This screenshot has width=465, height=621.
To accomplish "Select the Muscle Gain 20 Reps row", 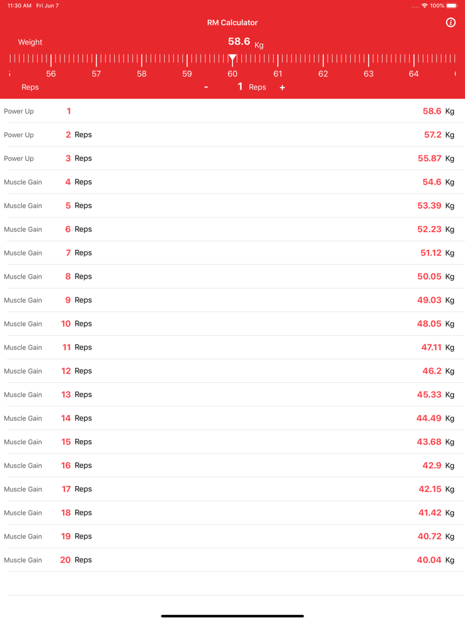I will (232, 560).
